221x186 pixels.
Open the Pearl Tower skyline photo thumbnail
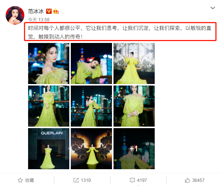[91, 106]
